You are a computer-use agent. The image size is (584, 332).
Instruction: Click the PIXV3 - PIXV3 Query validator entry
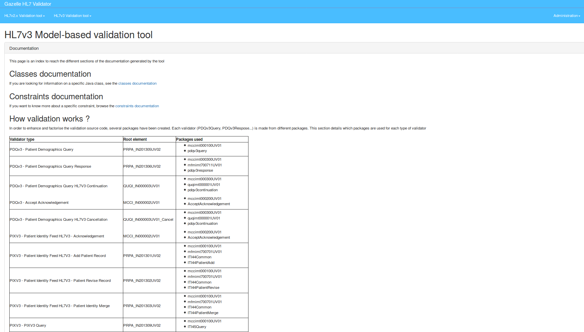[x=28, y=325]
